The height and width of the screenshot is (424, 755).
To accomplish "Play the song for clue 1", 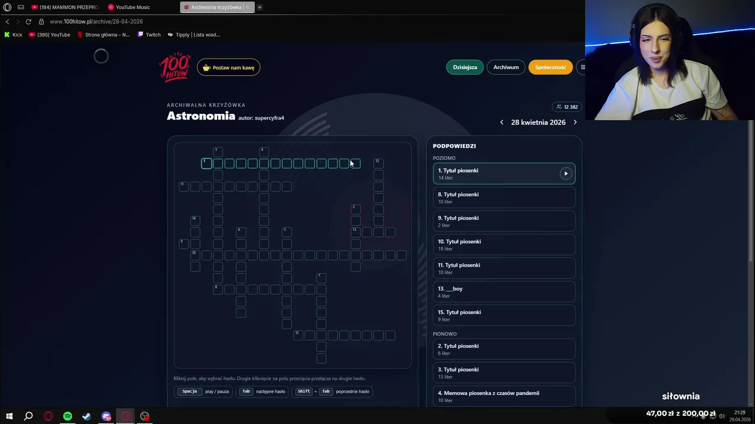I will (x=566, y=173).
